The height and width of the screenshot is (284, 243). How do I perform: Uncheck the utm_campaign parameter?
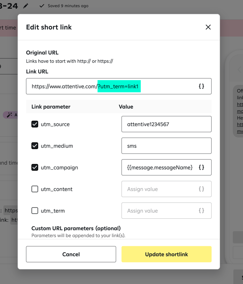coord(35,167)
